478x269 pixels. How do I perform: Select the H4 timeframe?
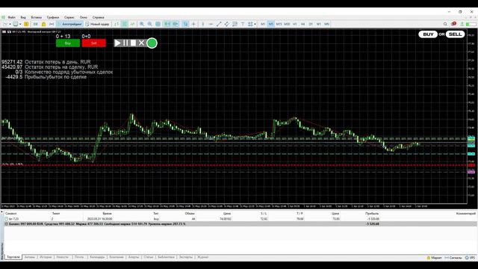[302, 24]
